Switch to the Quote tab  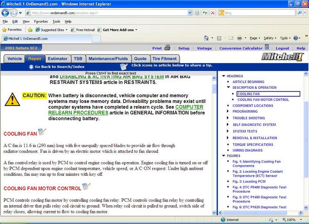(x=140, y=59)
